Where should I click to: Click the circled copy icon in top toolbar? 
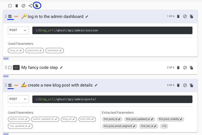point(37,6)
